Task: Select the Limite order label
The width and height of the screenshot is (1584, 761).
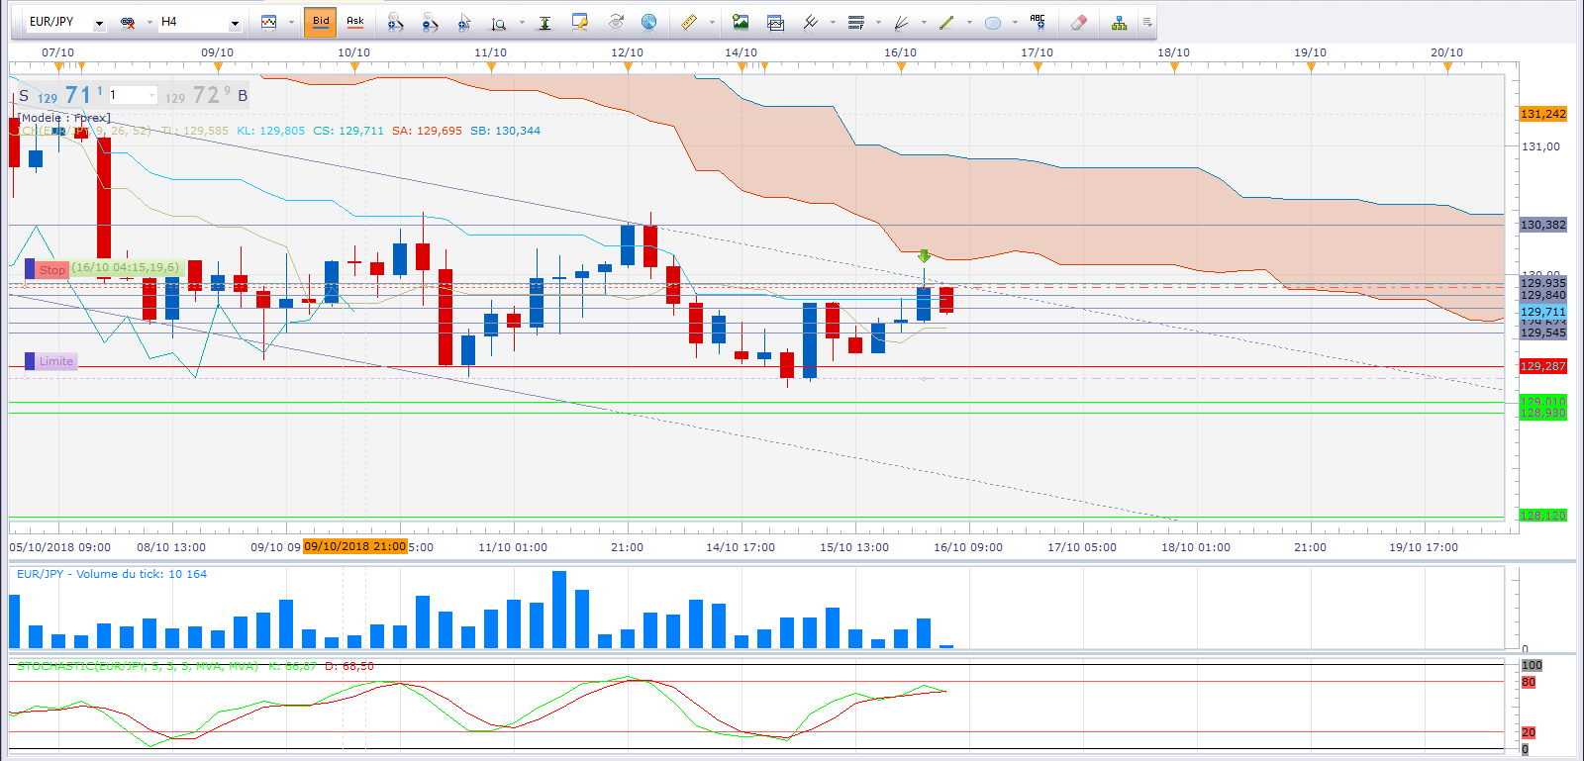Action: click(56, 361)
